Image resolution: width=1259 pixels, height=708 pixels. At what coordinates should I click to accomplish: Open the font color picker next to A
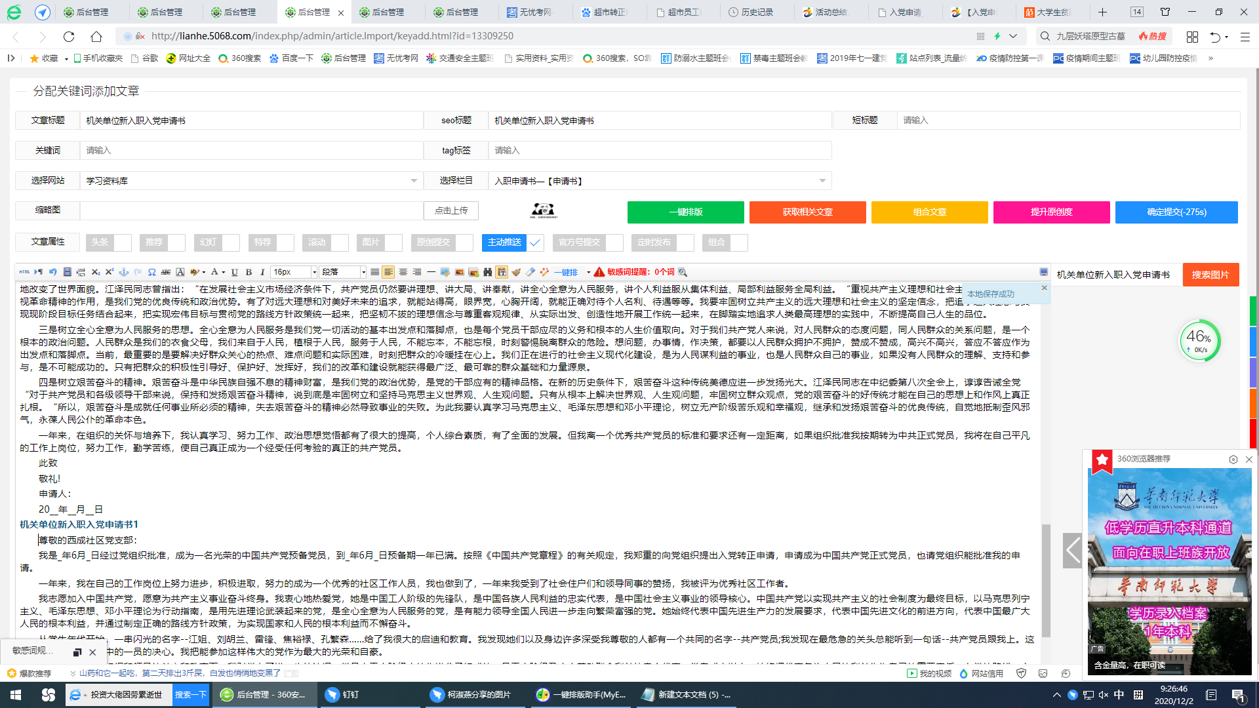coord(223,271)
